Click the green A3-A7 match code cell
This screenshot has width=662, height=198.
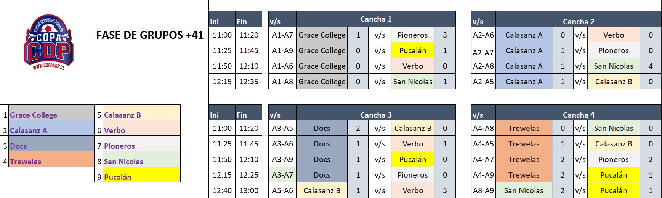coord(282,175)
